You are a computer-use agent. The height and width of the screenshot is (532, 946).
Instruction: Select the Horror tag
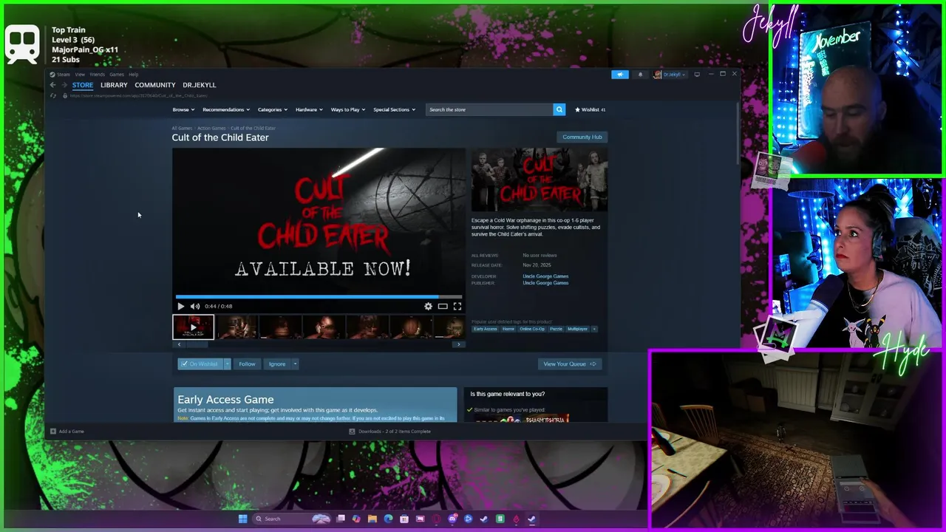[508, 329]
